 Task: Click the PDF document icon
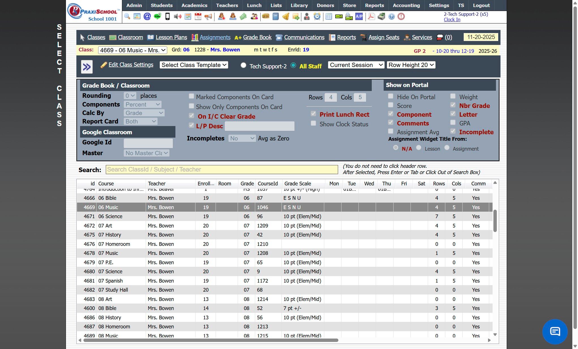371,17
